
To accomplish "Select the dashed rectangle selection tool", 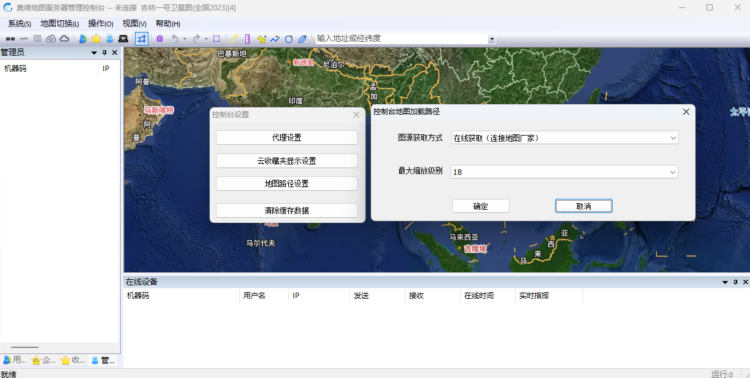I will (x=216, y=39).
